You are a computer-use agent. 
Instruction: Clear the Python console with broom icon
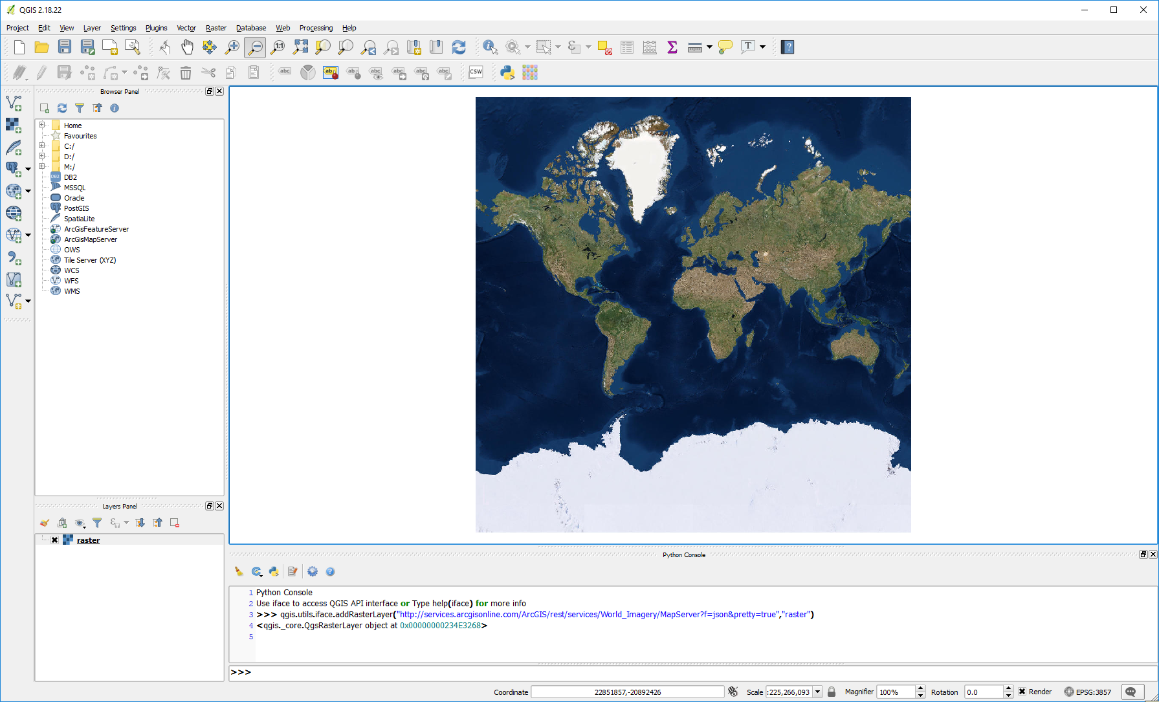point(239,571)
